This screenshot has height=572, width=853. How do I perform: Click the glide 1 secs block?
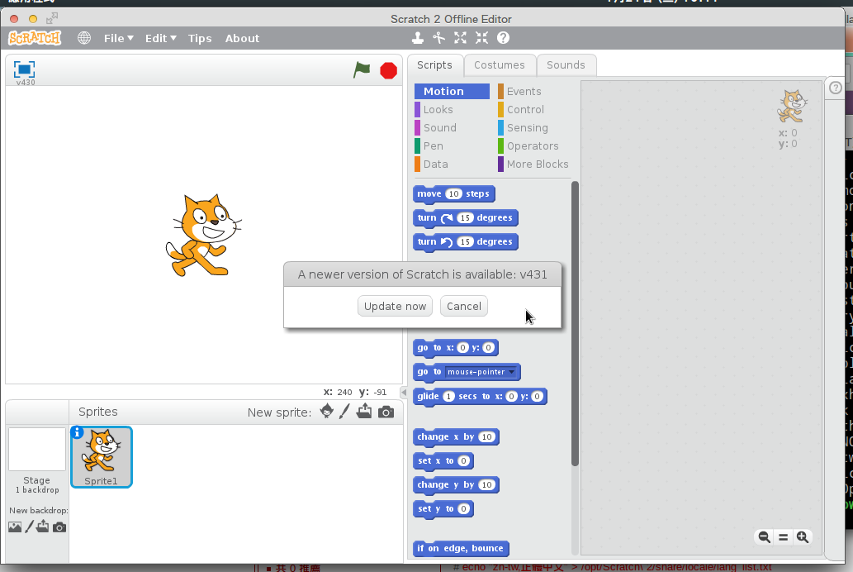coord(480,397)
